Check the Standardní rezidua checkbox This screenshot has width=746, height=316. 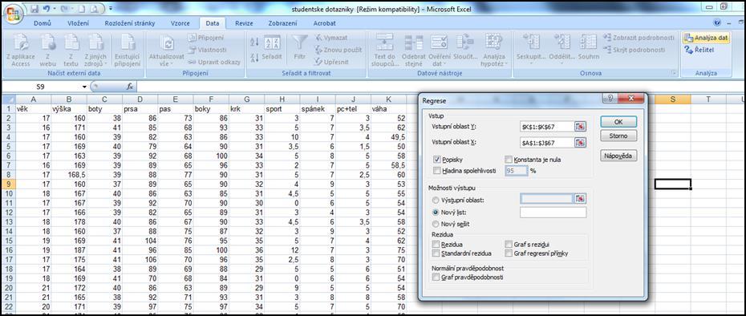(x=436, y=253)
